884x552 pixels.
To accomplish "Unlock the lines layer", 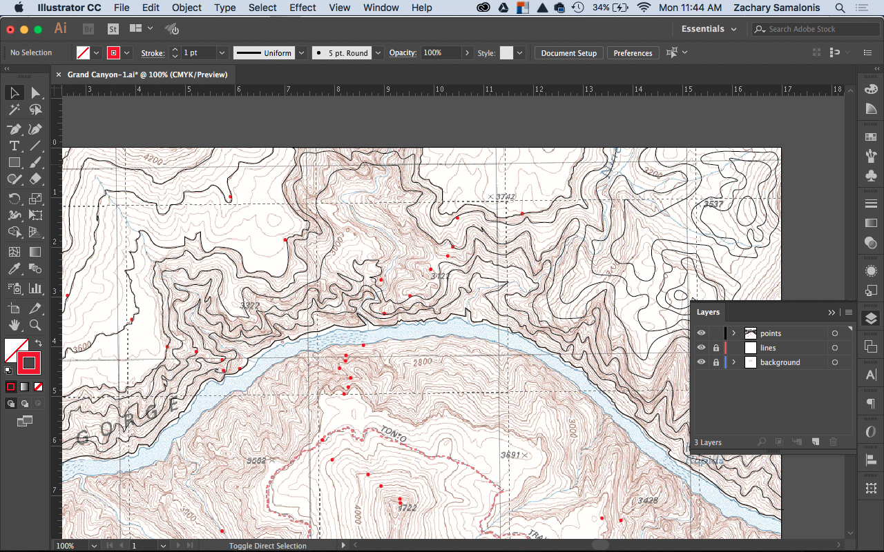I will coord(716,348).
